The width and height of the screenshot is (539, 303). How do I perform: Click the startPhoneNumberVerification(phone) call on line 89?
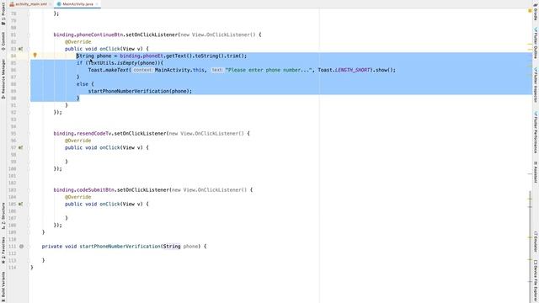click(140, 91)
